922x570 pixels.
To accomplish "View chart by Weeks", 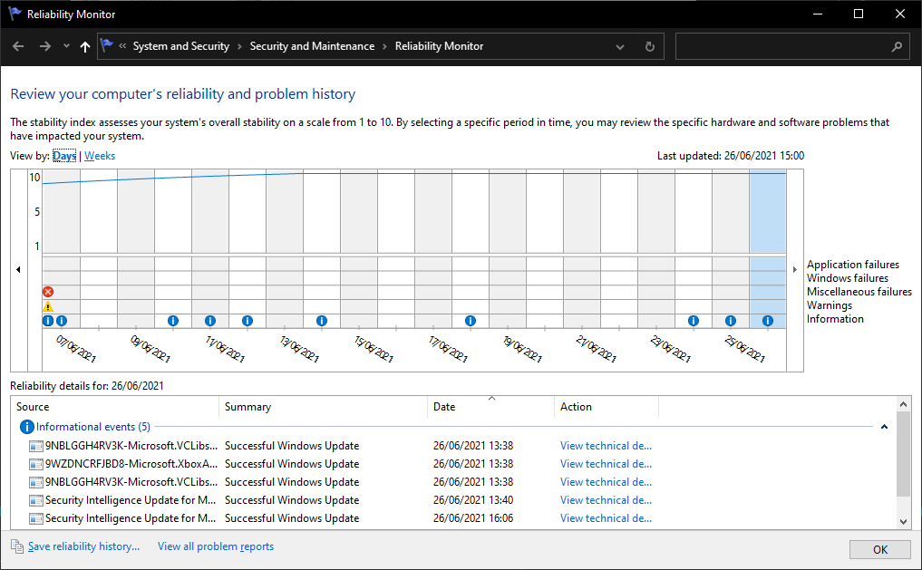I will point(100,156).
